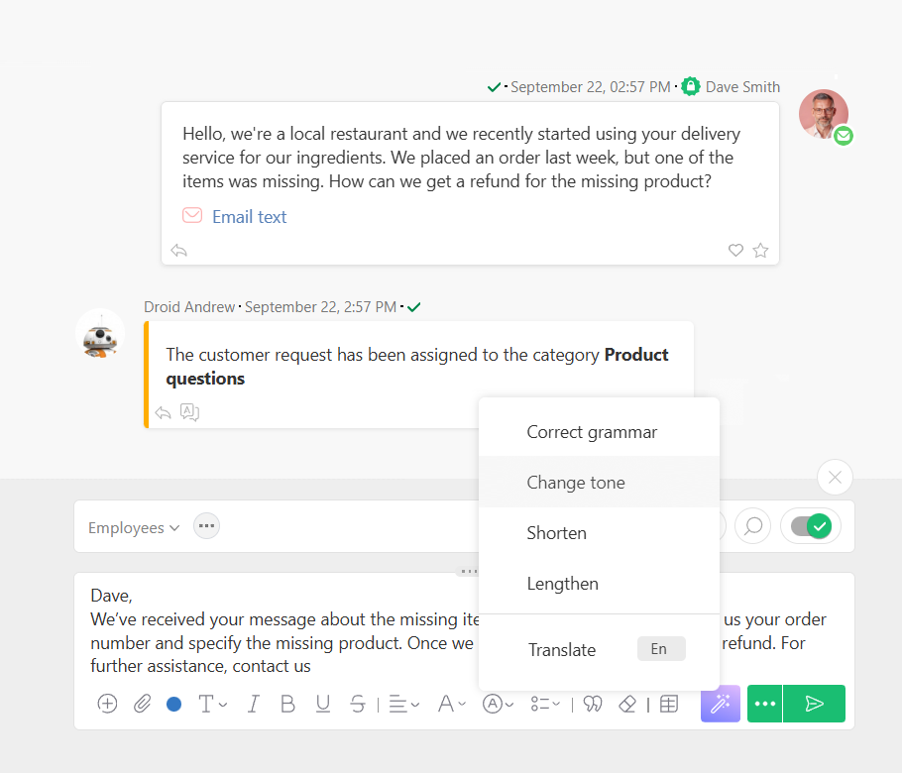Select Change tone from the AI menu
This screenshot has height=773, width=902.
coord(576,483)
